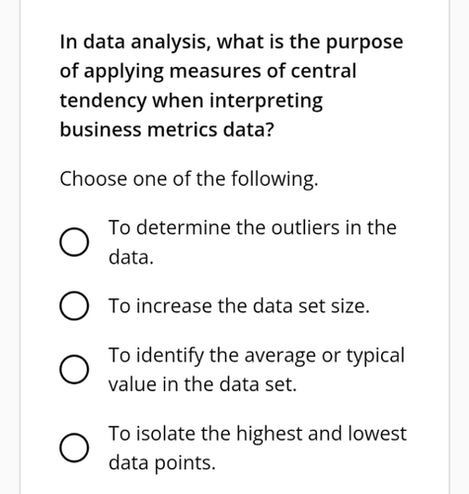Image resolution: width=469 pixels, height=494 pixels.
Task: Click the "tendency when interpreting" line
Action: click(192, 101)
